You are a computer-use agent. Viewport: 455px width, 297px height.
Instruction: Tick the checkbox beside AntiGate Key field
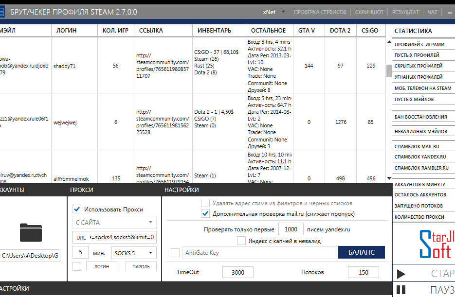tap(175, 252)
